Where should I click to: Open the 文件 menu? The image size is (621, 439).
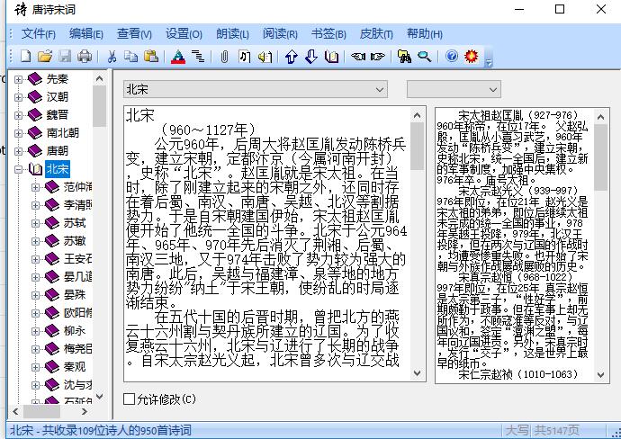(38, 34)
